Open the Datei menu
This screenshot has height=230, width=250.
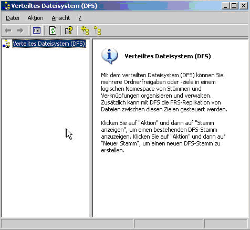tap(13, 18)
